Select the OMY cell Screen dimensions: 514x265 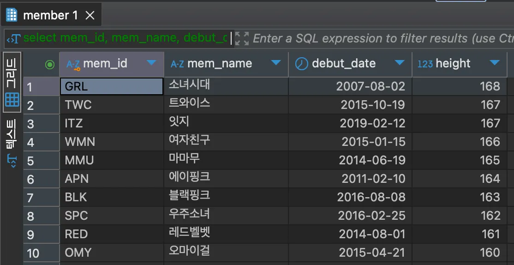(x=112, y=253)
